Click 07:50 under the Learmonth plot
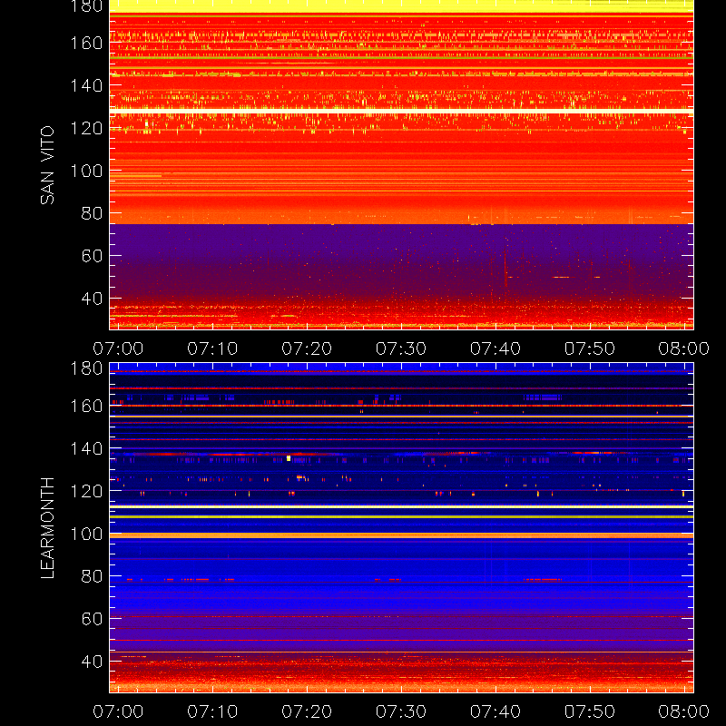The image size is (726, 726). pos(590,711)
